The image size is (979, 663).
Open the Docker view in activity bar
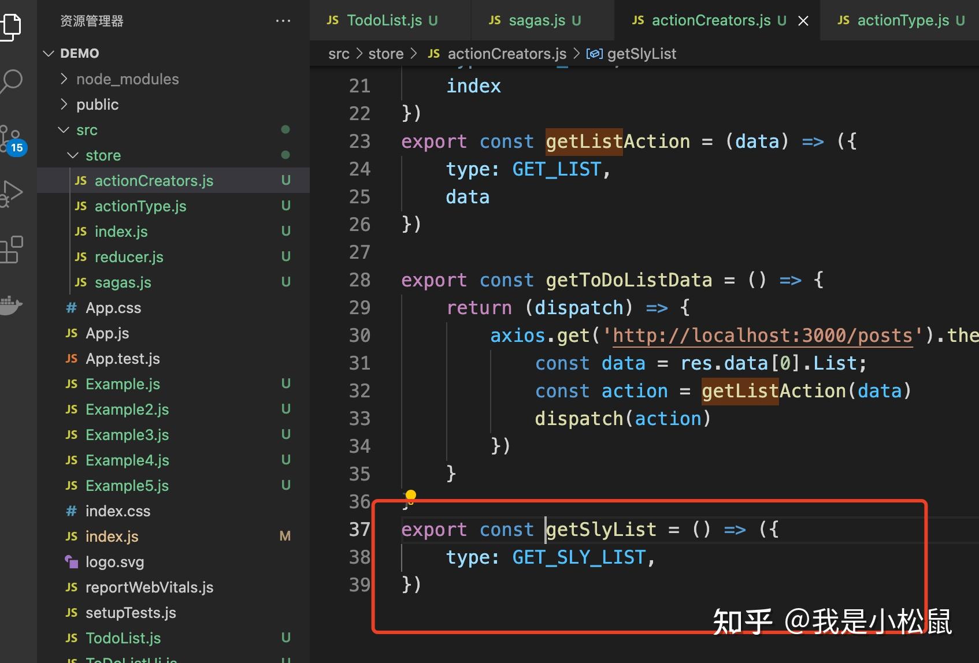(10, 304)
